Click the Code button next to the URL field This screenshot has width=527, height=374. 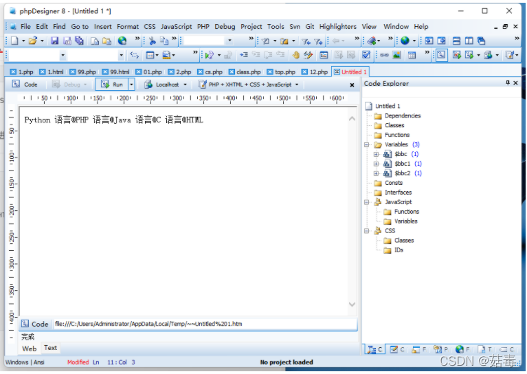point(35,324)
